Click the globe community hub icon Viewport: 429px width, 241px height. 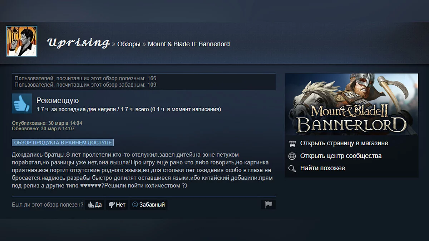[292, 156]
